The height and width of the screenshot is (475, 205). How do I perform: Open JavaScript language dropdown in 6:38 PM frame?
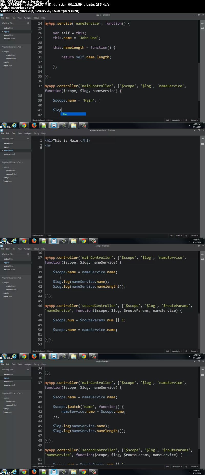(177, 467)
